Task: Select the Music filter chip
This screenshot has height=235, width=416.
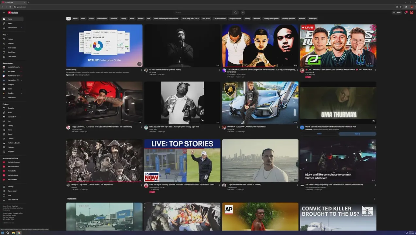Action: click(75, 19)
